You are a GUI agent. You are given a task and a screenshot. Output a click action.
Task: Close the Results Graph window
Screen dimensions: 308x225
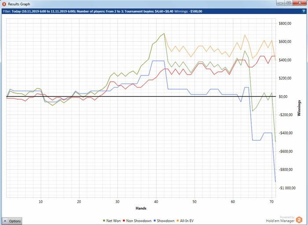pos(300,3)
